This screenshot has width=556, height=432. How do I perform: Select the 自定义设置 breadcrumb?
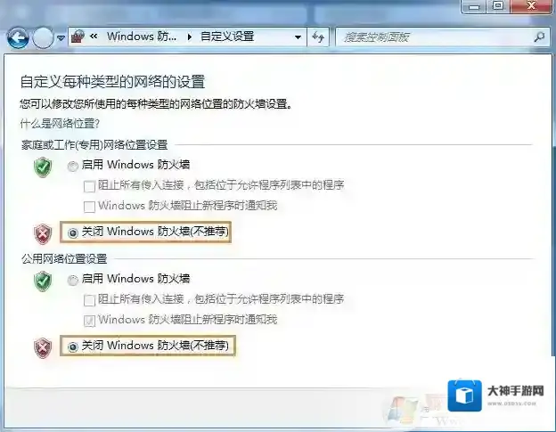[227, 37]
